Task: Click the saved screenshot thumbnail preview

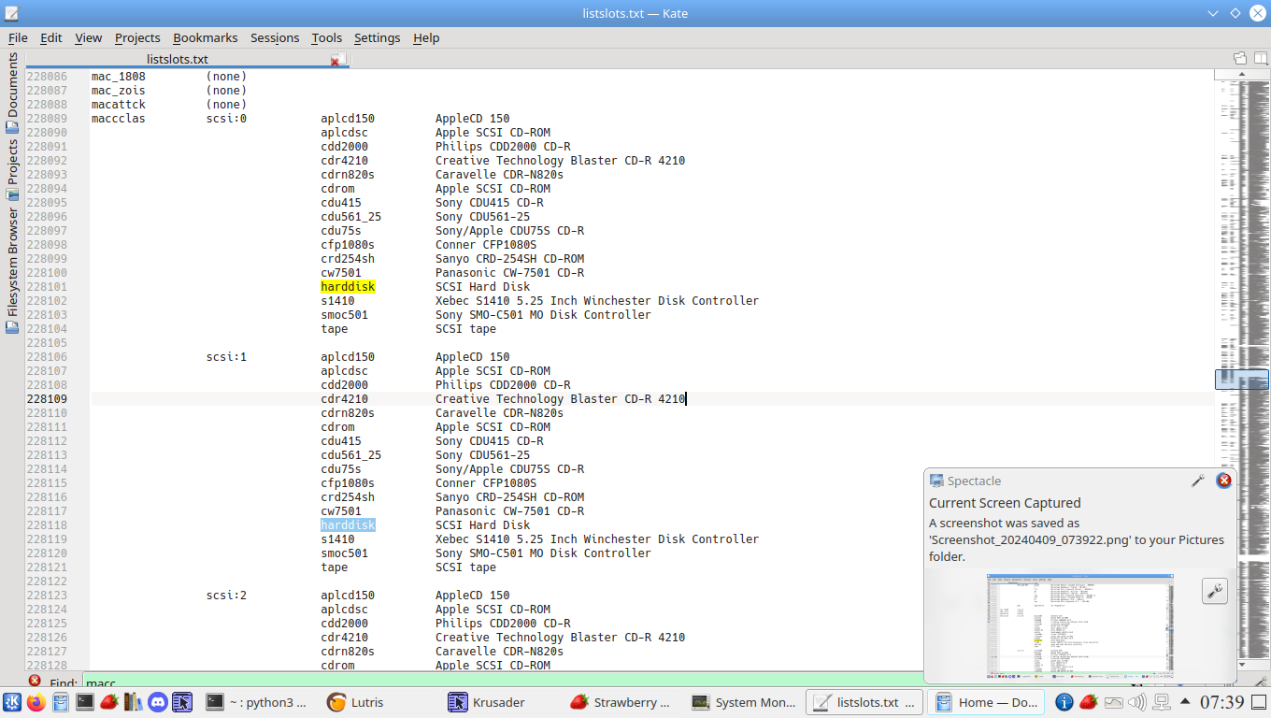Action: point(1079,625)
